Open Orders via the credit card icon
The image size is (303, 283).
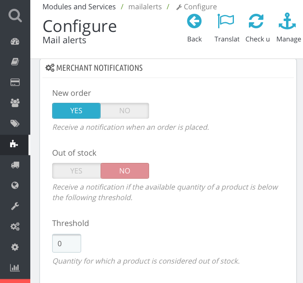tap(15, 82)
